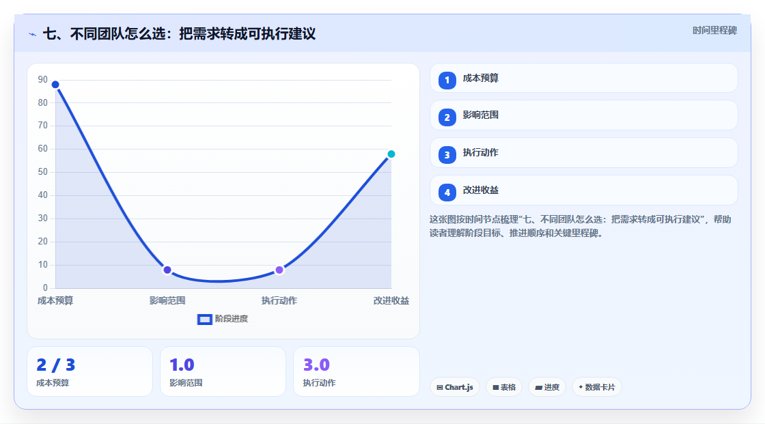Click the x-axis label 改进收益
This screenshot has width=765, height=424.
click(x=391, y=300)
